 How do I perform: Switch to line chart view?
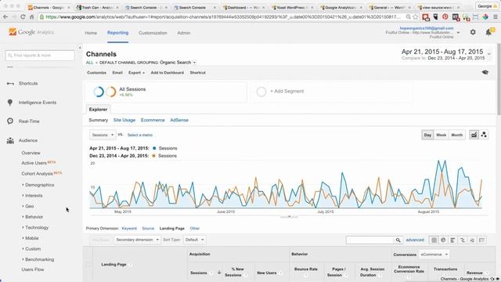point(474,135)
